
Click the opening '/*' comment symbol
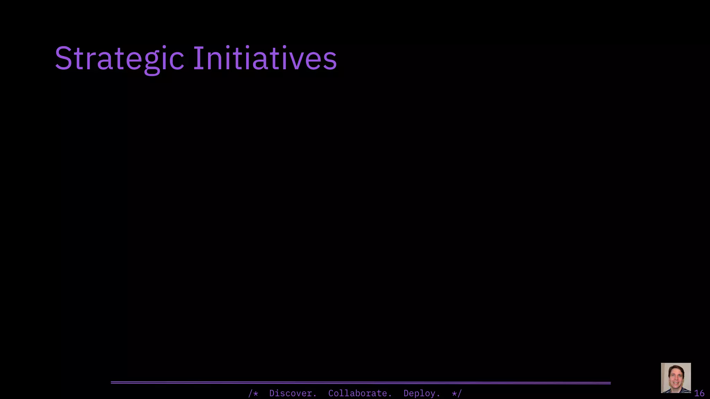(253, 393)
